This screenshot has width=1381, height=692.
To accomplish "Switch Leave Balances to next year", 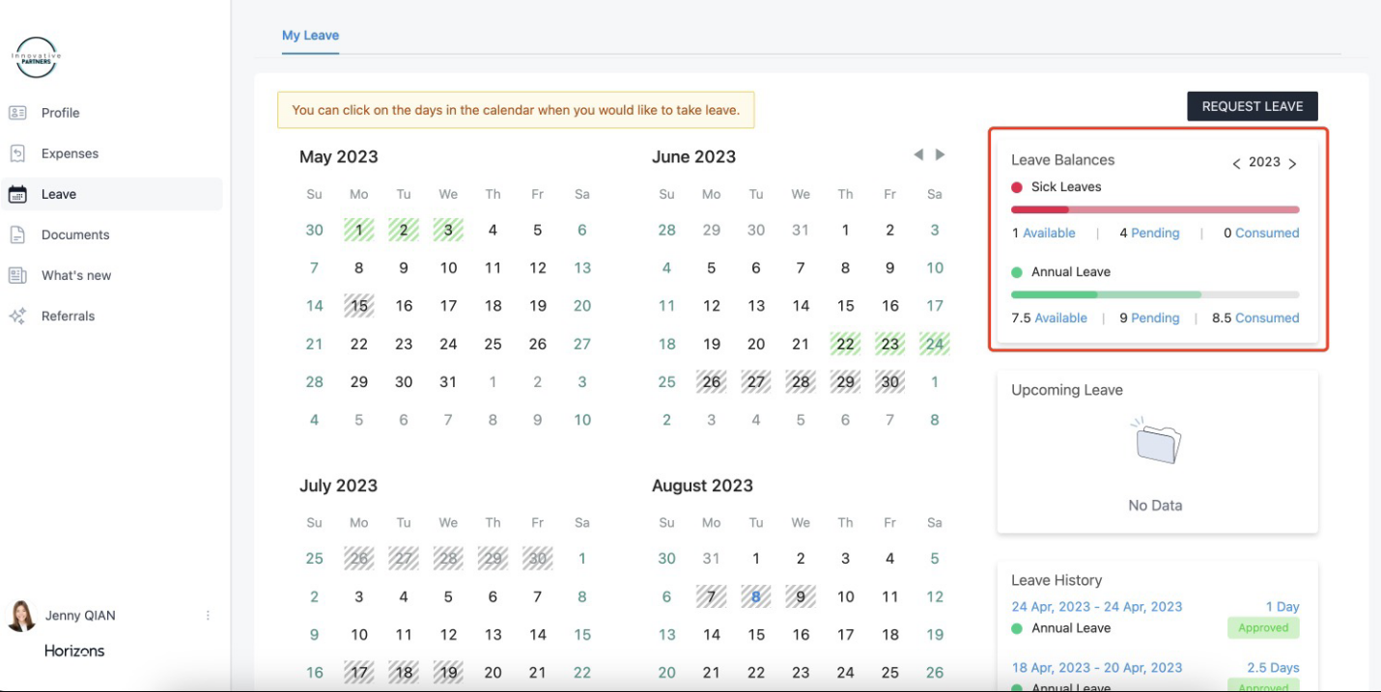I will pyautogui.click(x=1293, y=164).
